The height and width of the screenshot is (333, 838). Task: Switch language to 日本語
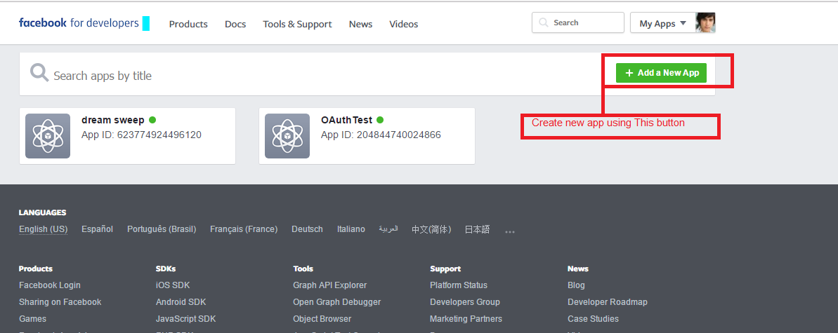coord(477,229)
